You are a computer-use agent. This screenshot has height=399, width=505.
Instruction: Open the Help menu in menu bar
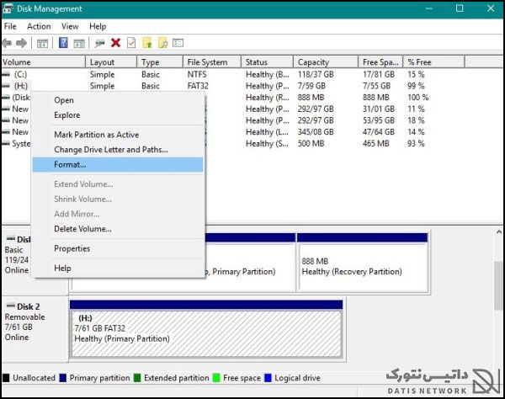[98, 26]
